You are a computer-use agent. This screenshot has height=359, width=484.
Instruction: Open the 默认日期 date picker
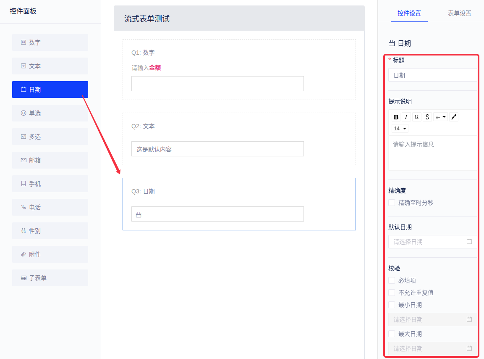tap(428, 242)
